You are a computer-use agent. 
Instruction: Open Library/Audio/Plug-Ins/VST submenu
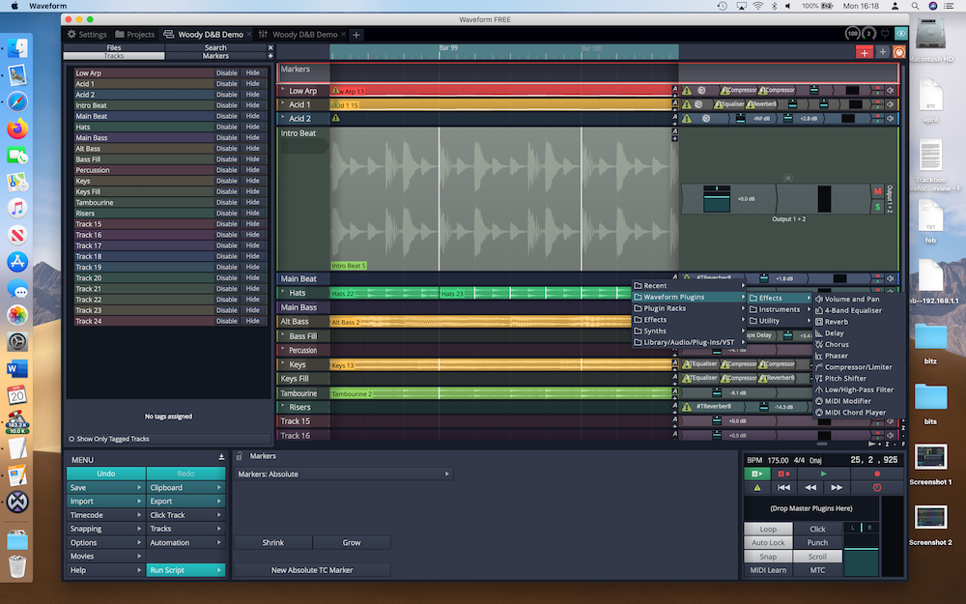tap(690, 342)
